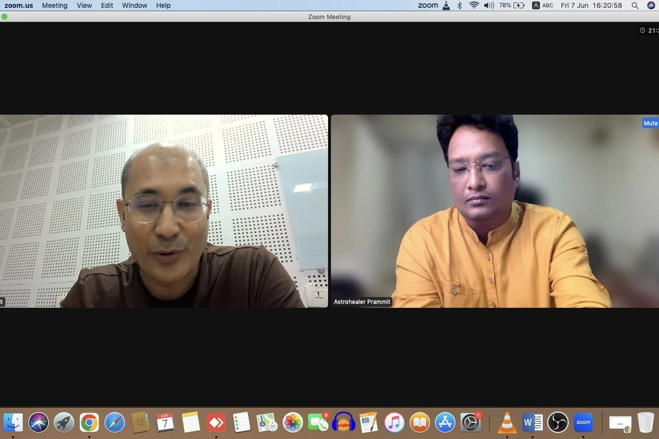The image size is (659, 439).
Task: Open the volume control in menu bar
Action: 489,5
